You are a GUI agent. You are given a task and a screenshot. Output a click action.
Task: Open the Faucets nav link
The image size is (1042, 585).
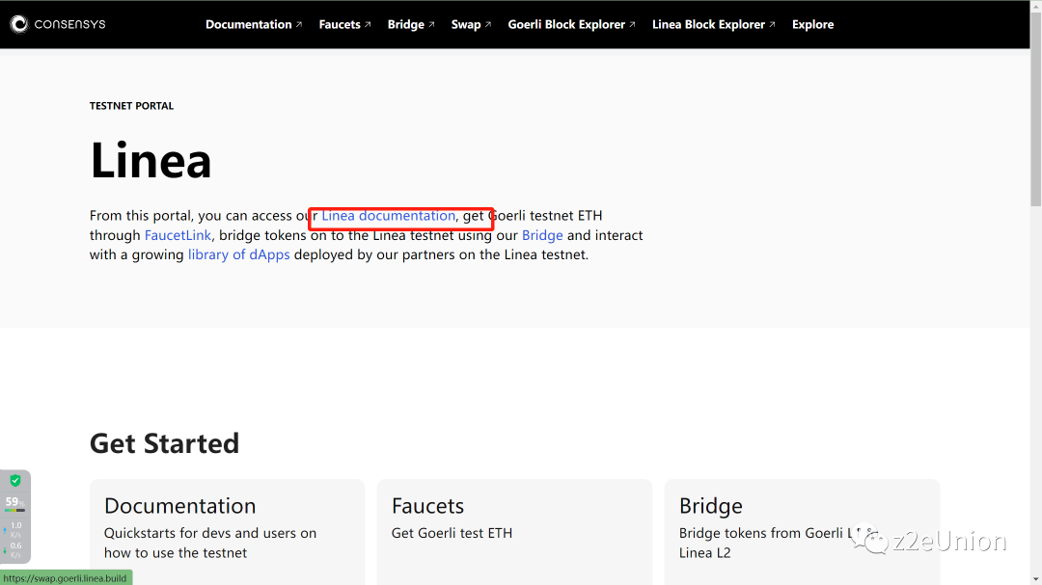click(x=340, y=24)
